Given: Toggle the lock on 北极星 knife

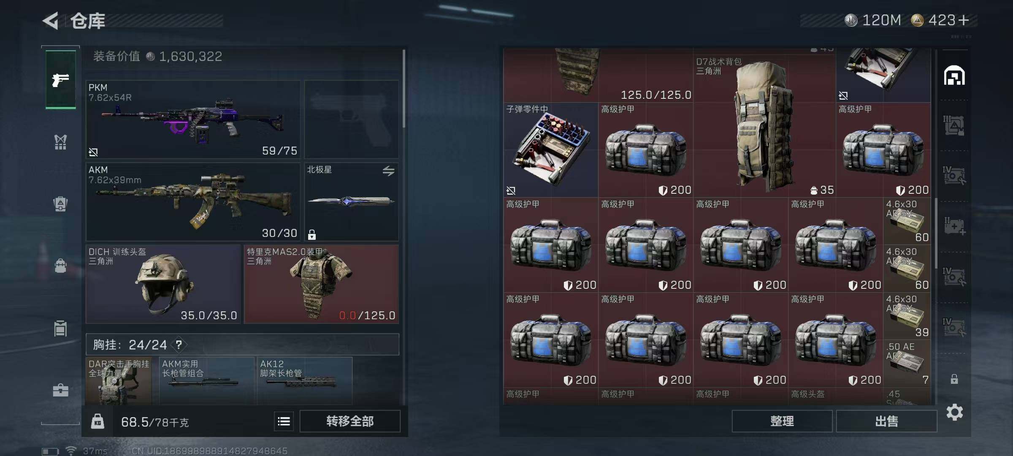Looking at the screenshot, I should [x=312, y=234].
